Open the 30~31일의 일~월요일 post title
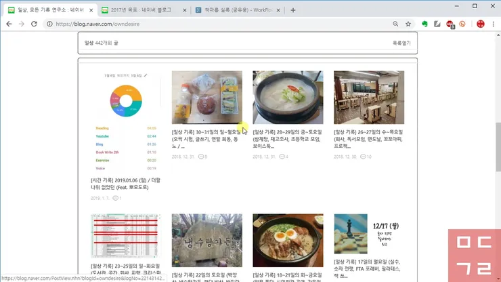Screen dimensions: 501x282 click(x=206, y=139)
